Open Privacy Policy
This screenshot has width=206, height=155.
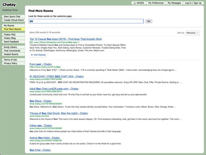13,63
